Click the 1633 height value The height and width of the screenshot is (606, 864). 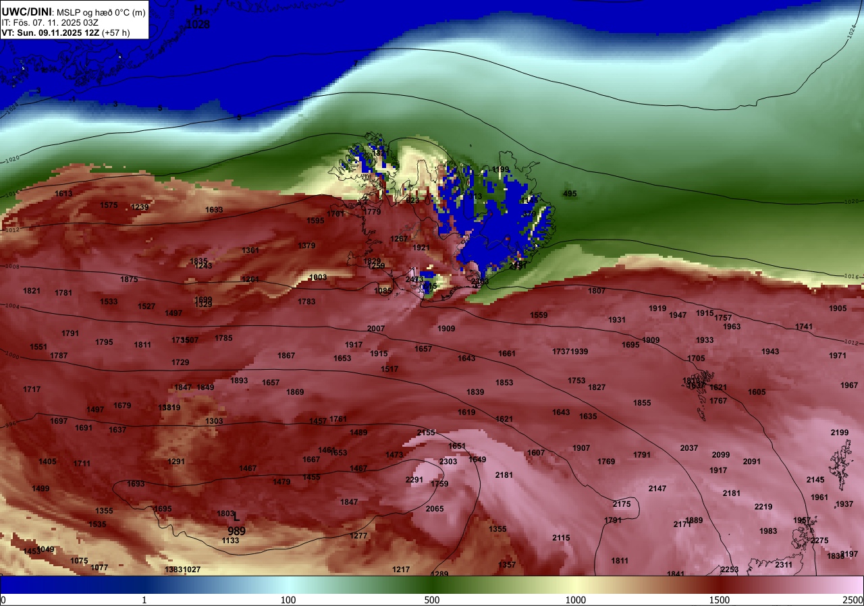[214, 210]
